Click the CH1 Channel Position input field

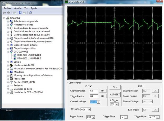(94, 91)
